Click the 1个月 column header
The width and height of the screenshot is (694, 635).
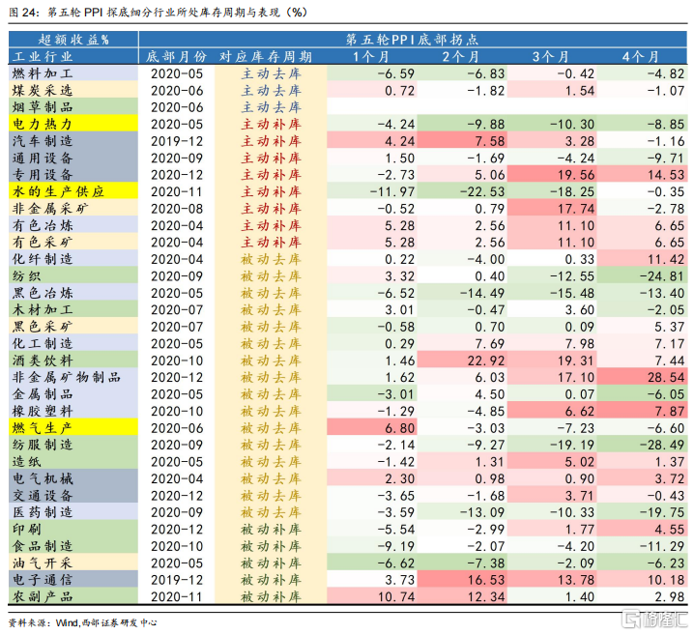click(x=371, y=56)
